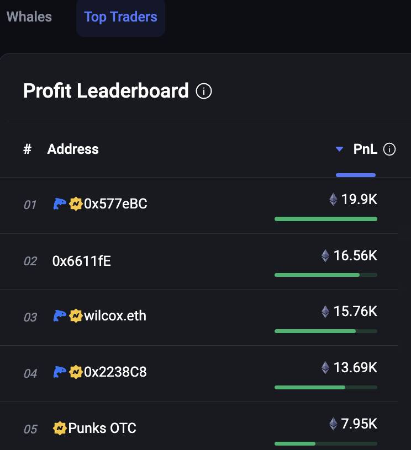Click gold badge icon next to wilcox.eth
Screen dimensions: 411x450
pyautogui.click(x=76, y=315)
